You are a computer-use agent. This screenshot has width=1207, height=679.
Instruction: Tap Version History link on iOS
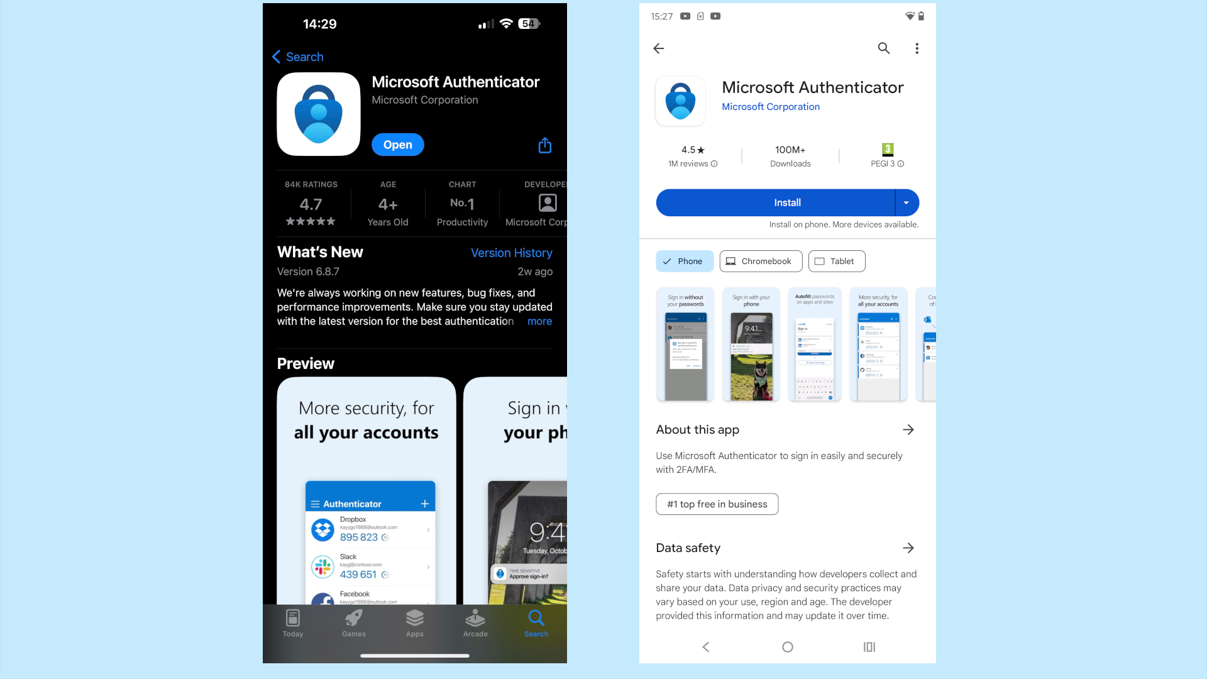(x=510, y=253)
